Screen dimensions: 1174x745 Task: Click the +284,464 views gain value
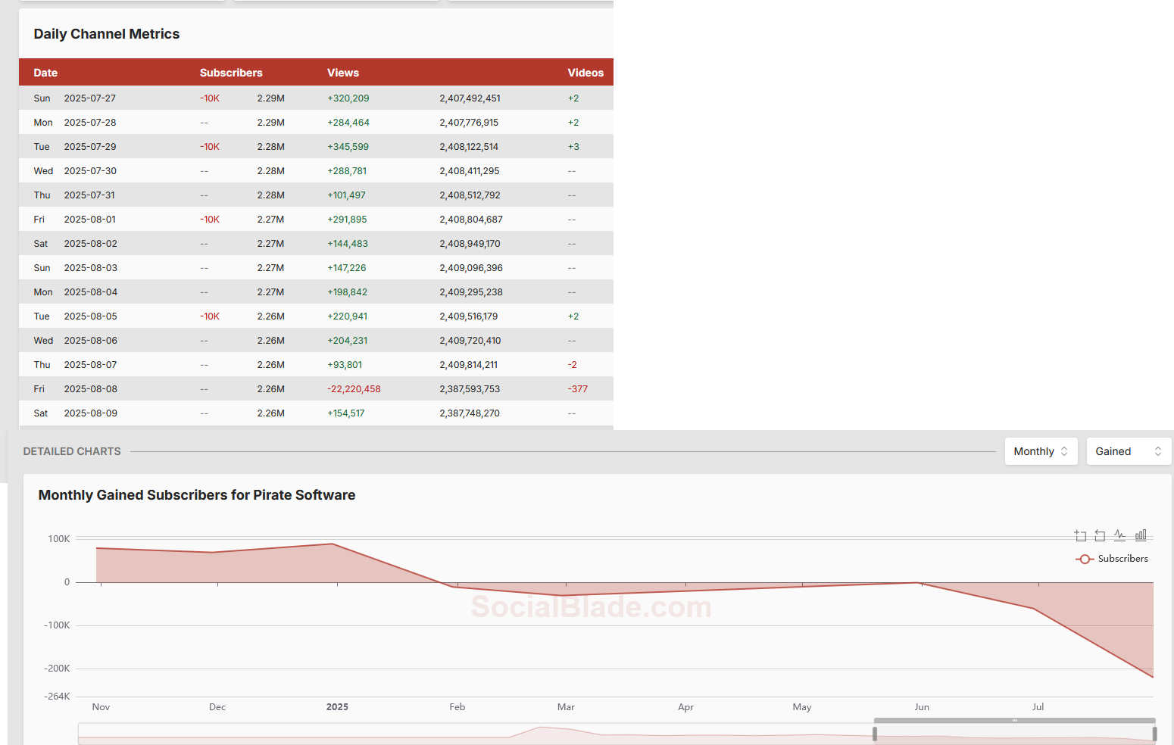click(x=348, y=123)
